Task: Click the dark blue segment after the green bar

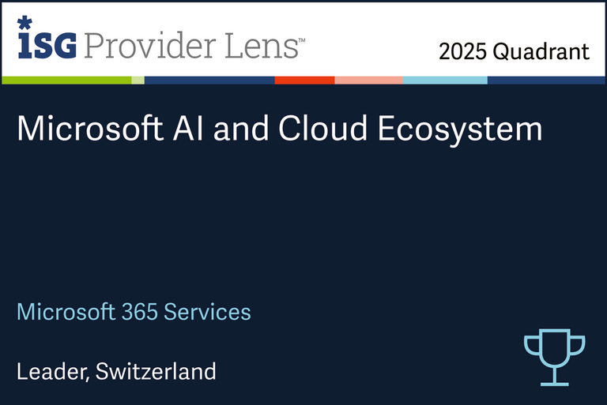Action: pos(209,80)
